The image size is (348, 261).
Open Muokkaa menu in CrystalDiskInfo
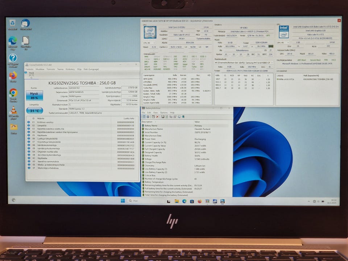40,69
